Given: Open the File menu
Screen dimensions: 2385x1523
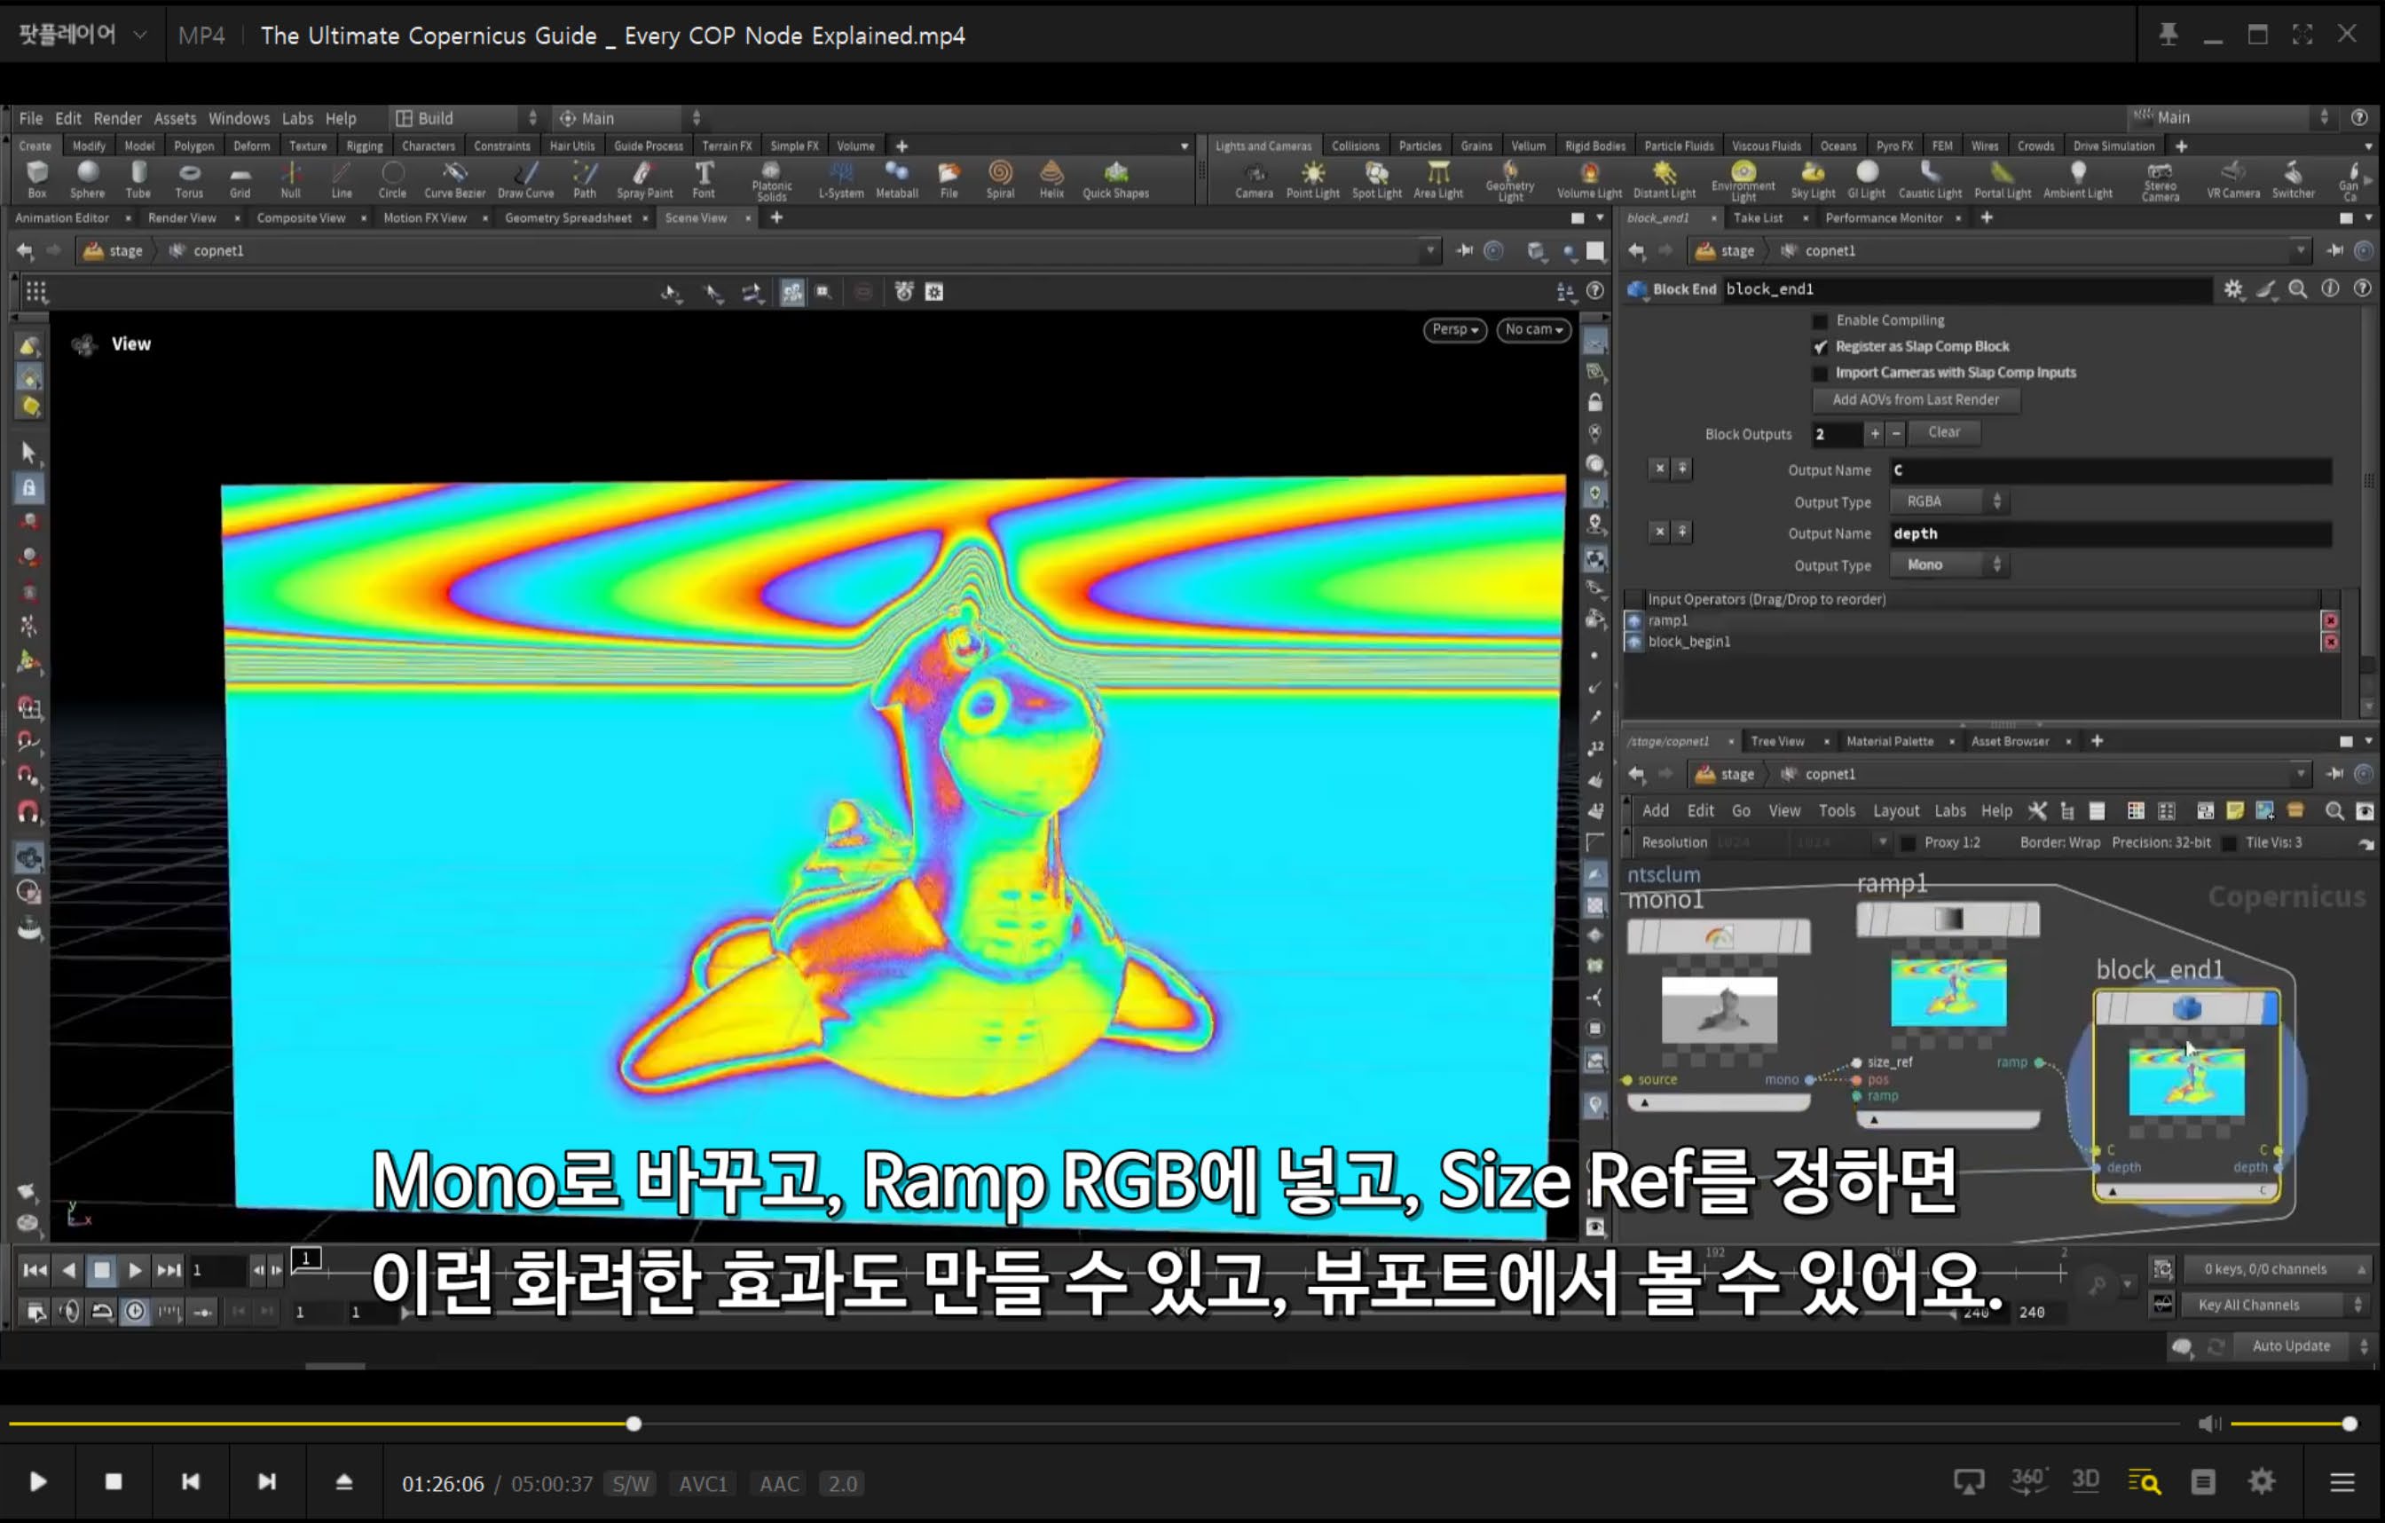Looking at the screenshot, I should (31, 118).
